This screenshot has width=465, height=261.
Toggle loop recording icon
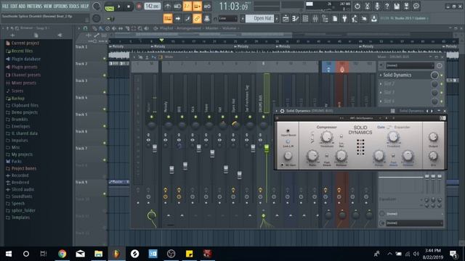(207, 7)
